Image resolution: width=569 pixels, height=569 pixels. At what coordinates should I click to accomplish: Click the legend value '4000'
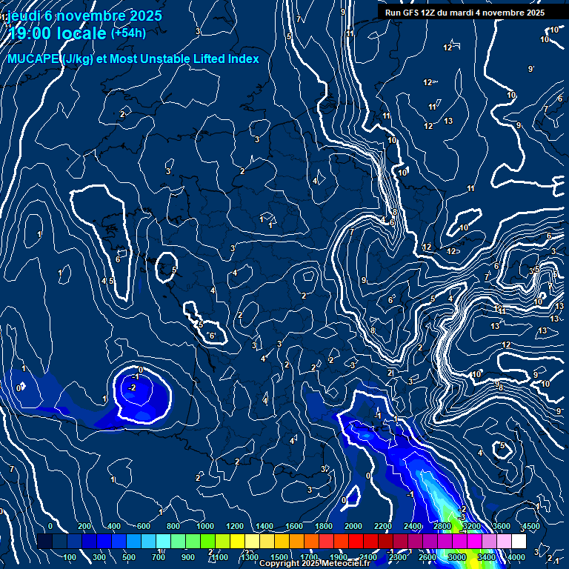516,557
